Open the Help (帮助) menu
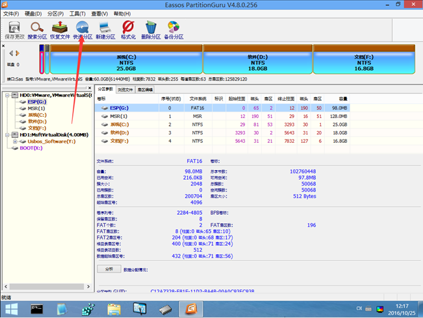This screenshot has height=318, width=423. [122, 14]
